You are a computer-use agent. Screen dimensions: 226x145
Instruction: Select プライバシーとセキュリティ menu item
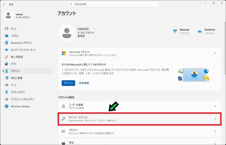[28, 99]
